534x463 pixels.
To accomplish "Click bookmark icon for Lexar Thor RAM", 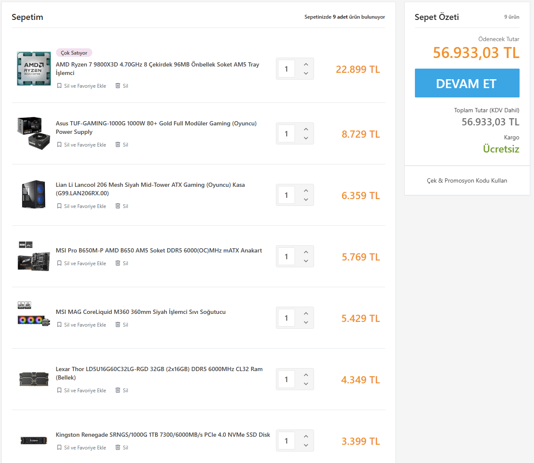I will [x=59, y=391].
